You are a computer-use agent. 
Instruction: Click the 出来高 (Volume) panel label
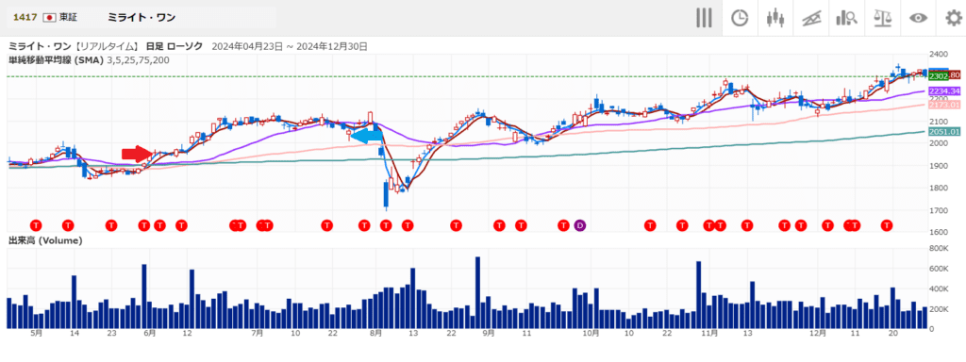[45, 240]
